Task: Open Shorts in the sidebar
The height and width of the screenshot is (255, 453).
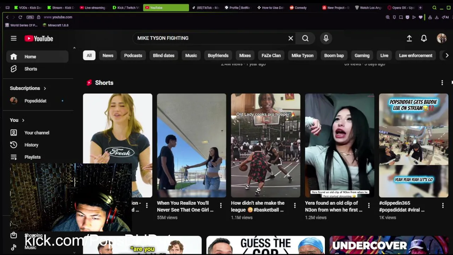Action: click(37, 69)
